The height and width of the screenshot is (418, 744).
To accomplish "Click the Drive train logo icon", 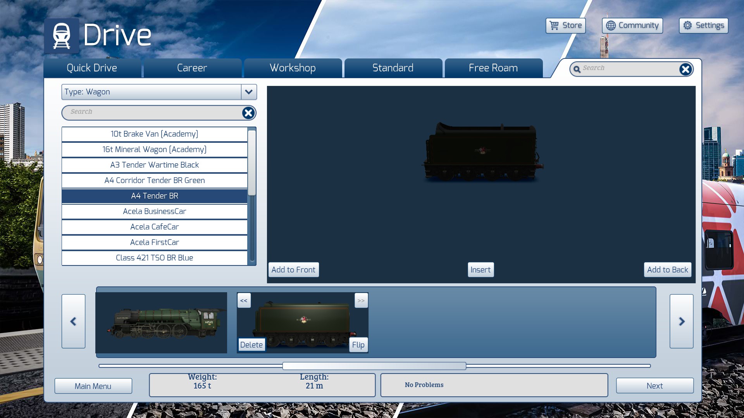I will tap(62, 36).
